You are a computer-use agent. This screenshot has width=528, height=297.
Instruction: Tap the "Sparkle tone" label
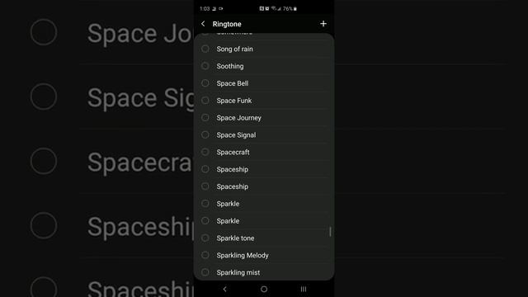click(235, 238)
